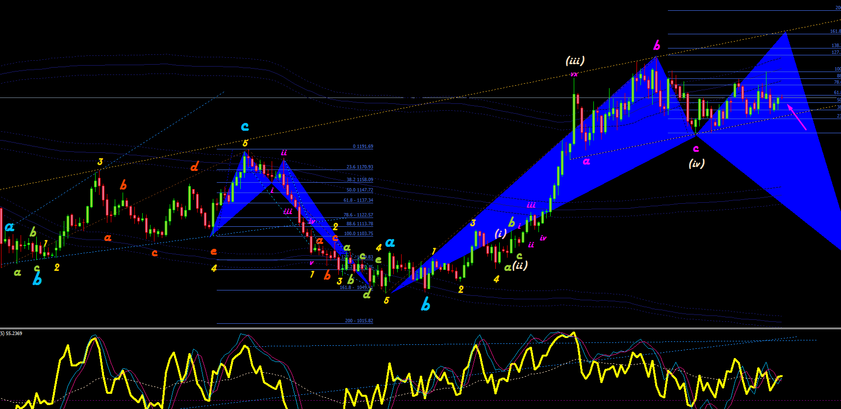This screenshot has width=841, height=409.
Task: Select the magenta "c" label above "(iv)"
Action: point(696,148)
